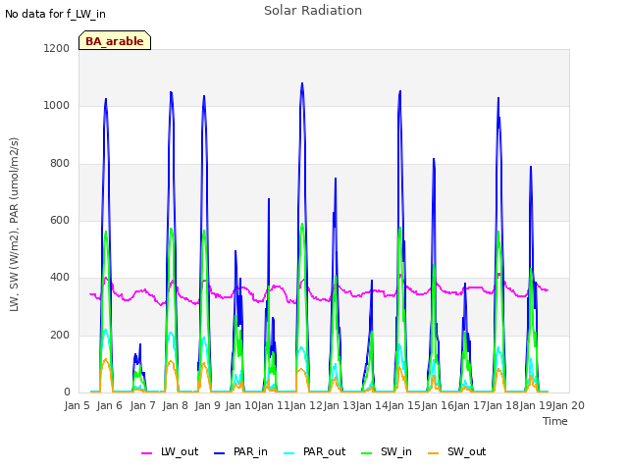Click the Jan 9 x-axis tick label
This screenshot has height=471, width=628.
click(x=207, y=405)
